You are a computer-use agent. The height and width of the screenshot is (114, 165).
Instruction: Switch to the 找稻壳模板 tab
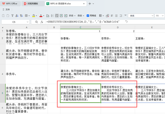(33, 4)
